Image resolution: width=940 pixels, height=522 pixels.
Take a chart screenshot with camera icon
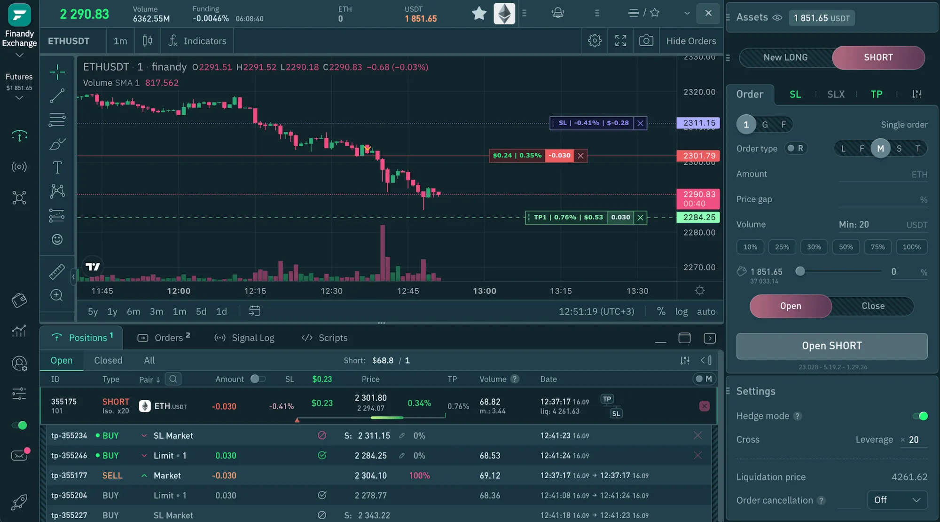pyautogui.click(x=646, y=40)
